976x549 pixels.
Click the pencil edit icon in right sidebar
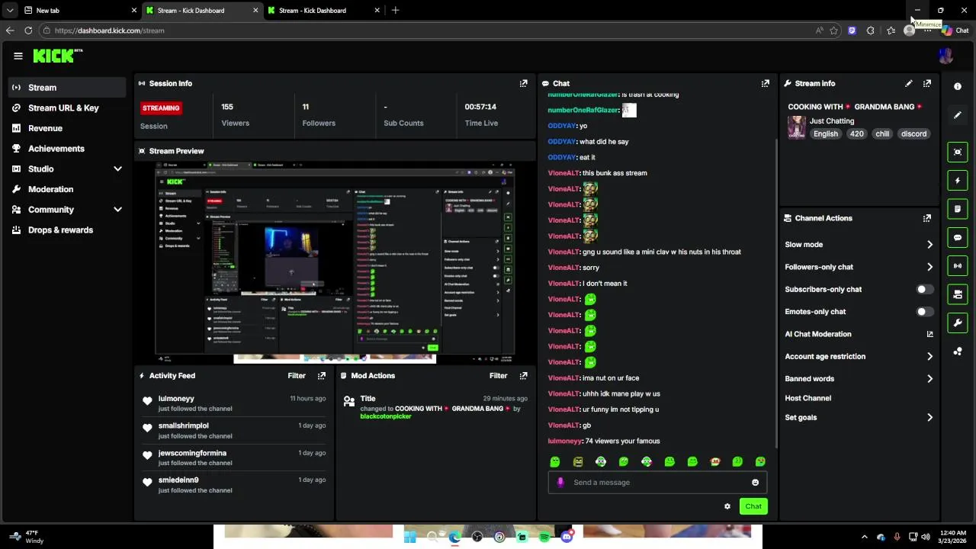click(958, 115)
